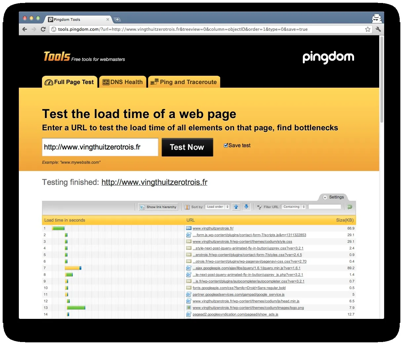Bookmark this page with the star icon
Image resolution: width=403 pixels, height=345 pixels.
click(x=368, y=29)
